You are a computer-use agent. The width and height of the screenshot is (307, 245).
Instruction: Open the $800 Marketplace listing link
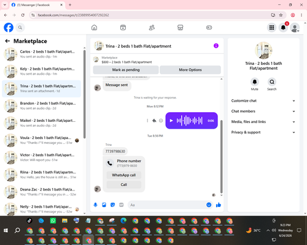[x=126, y=62]
